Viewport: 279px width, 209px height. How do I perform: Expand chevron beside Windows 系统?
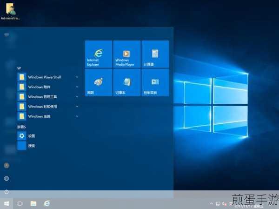click(x=77, y=116)
